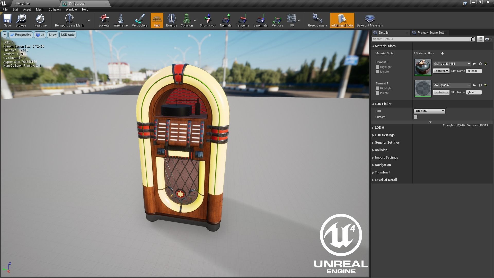
Task: Open the Mesh menu
Action: pos(40,9)
